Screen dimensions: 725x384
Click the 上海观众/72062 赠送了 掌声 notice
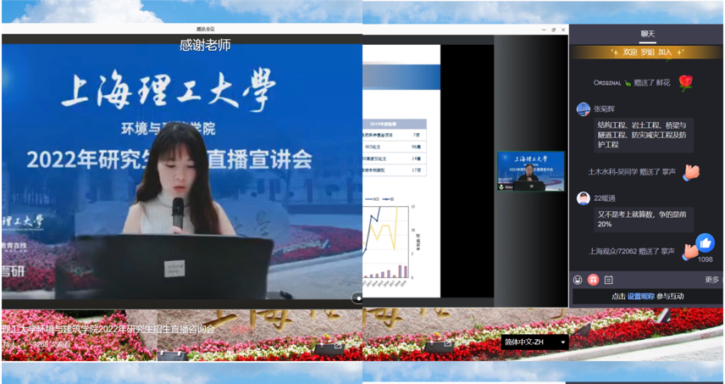[632, 252]
